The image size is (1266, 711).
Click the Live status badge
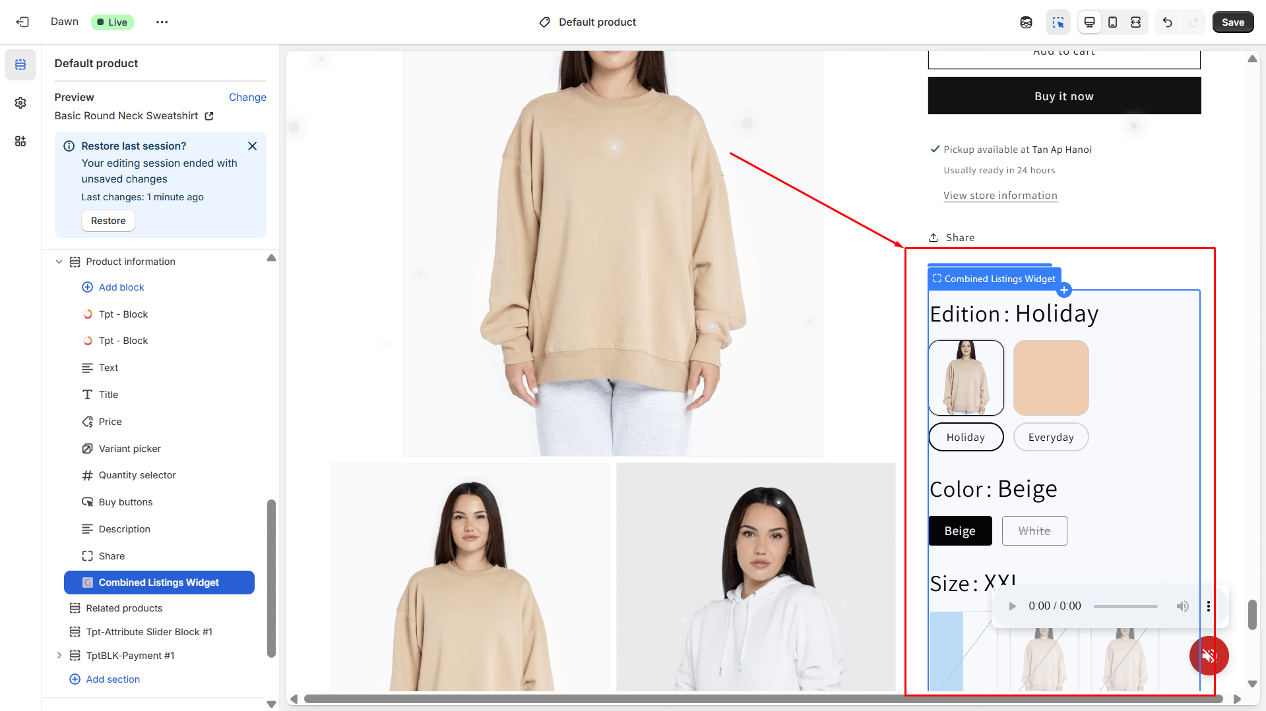[x=112, y=22]
